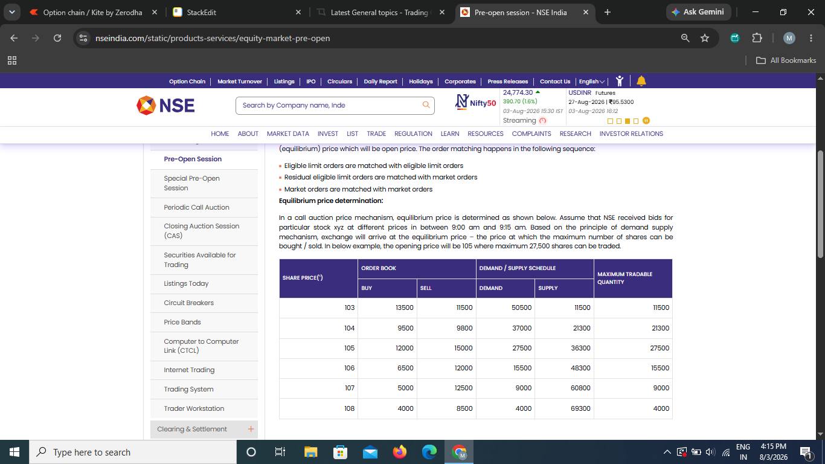Viewport: 825px width, 464px height.
Task: Select the first ticker carousel square
Action: tap(610, 121)
